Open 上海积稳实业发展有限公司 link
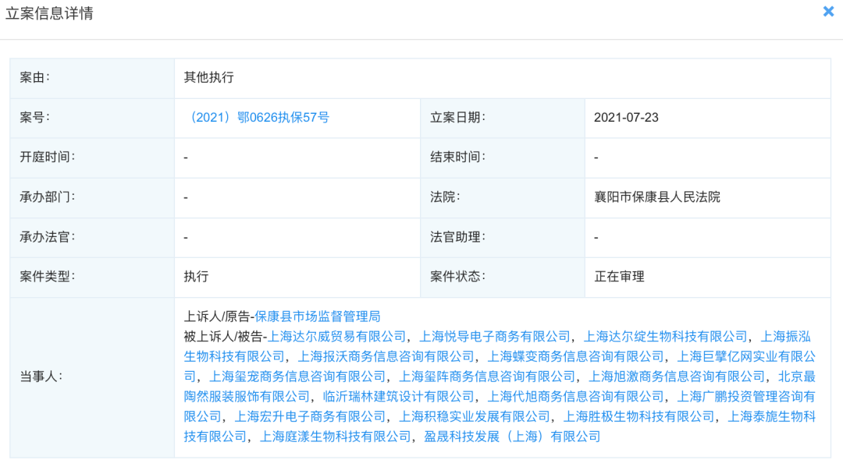This screenshot has height=474, width=843. 475,416
